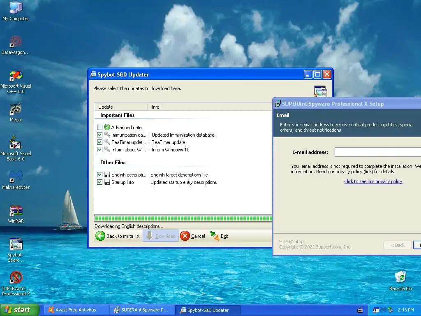This screenshot has width=421, height=316.
Task: Uncheck the Startup info checkbox
Action: coord(99,182)
